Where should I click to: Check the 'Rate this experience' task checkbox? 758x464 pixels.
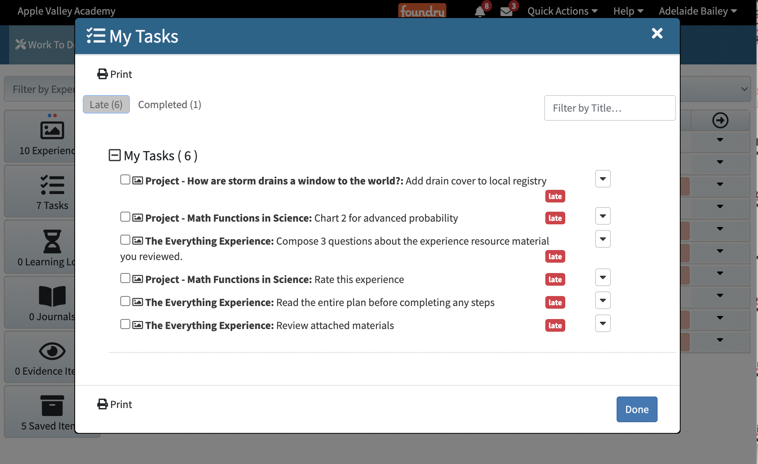click(125, 278)
